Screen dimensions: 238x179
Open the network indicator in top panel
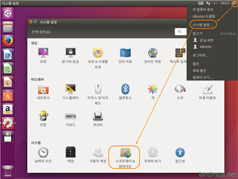(208, 3)
